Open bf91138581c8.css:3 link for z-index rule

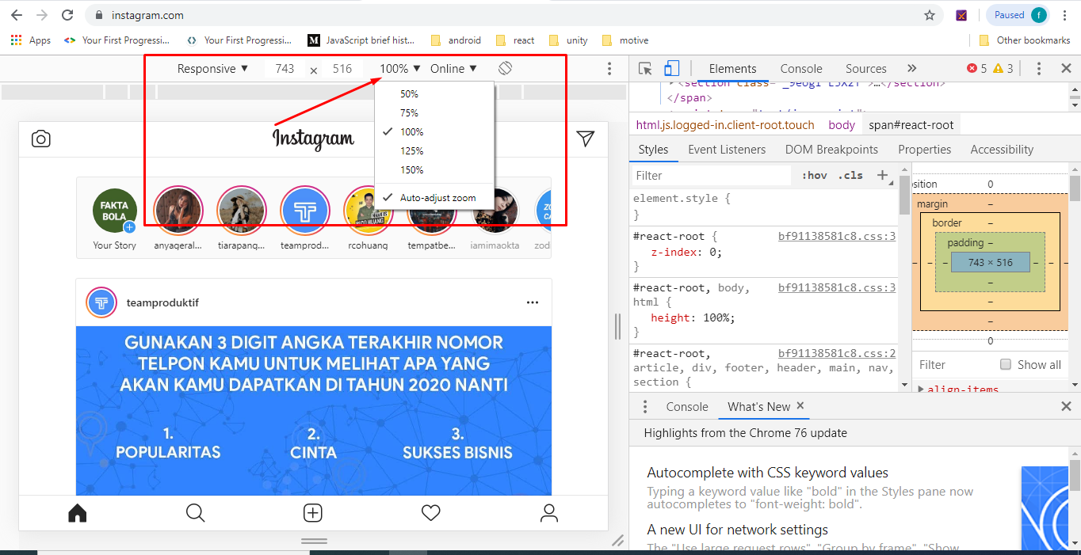tap(837, 236)
